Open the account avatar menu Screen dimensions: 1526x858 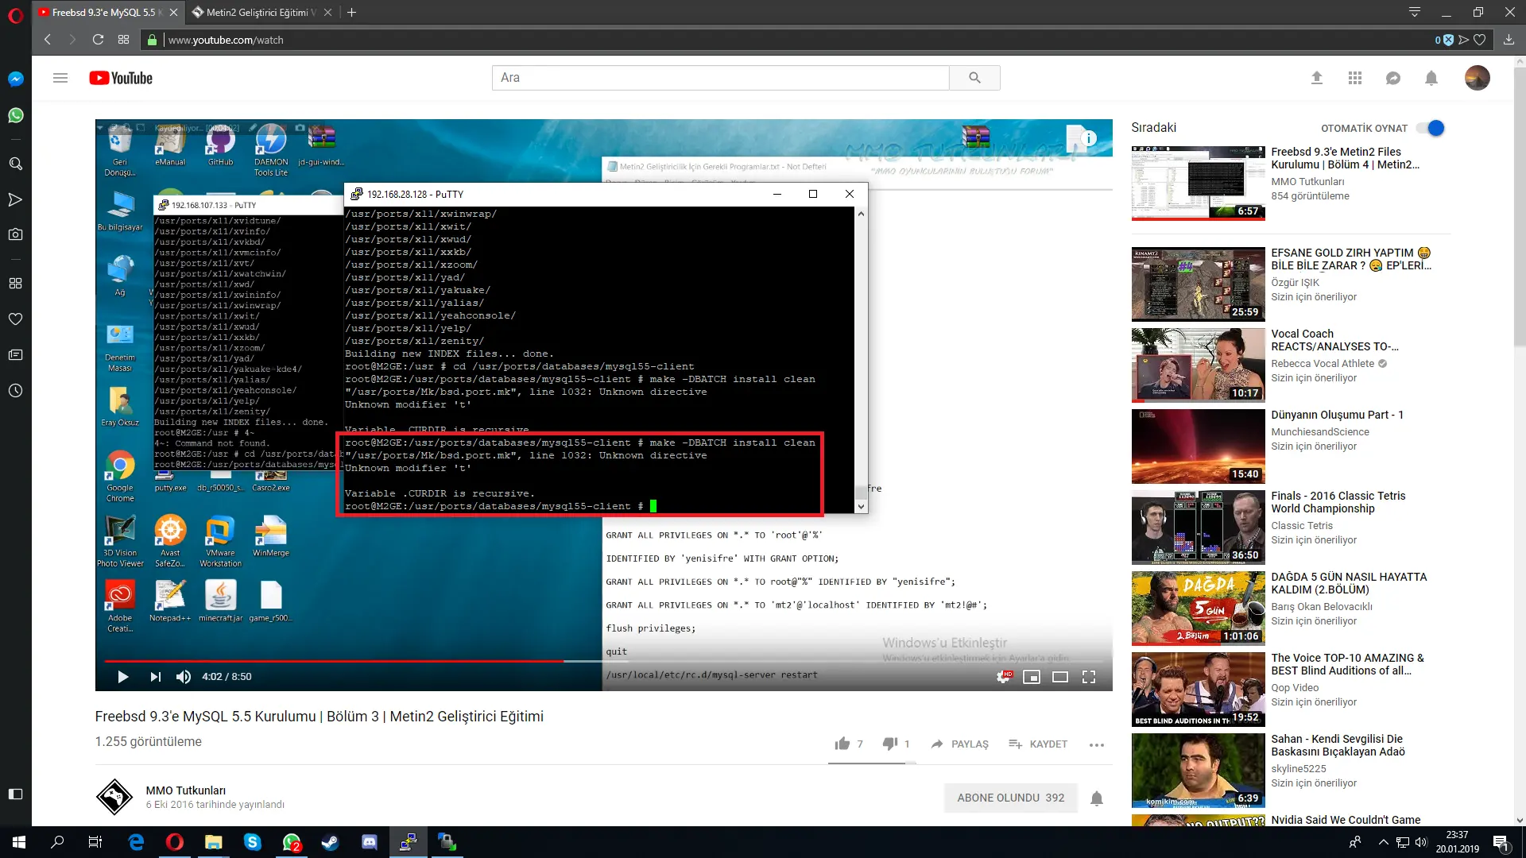1478,78
